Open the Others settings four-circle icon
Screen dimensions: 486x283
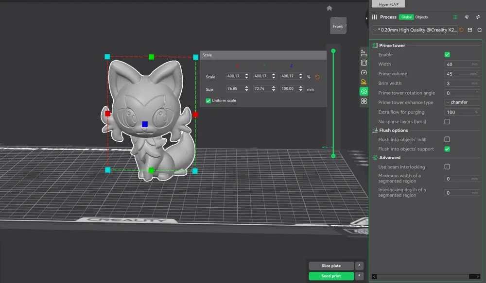364,101
